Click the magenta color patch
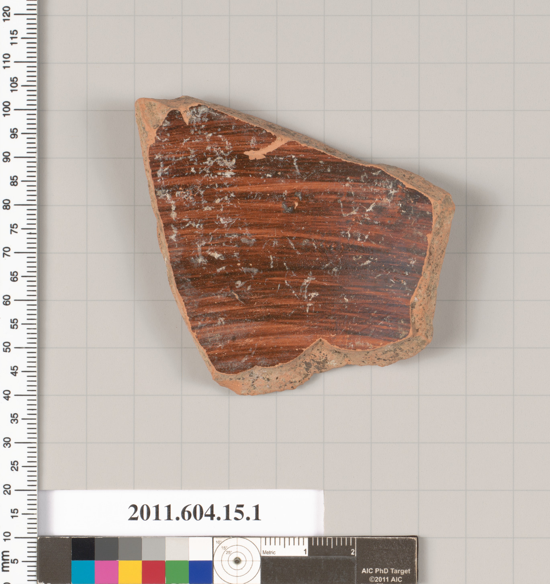The width and height of the screenshot is (550, 584). [106, 572]
